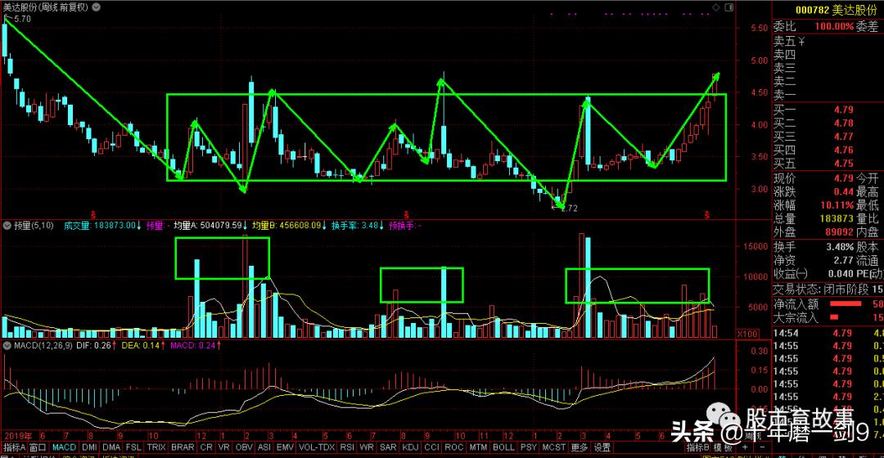884x458 pixels.
Task: Switch to the ROC indicator tab
Action: click(x=453, y=447)
